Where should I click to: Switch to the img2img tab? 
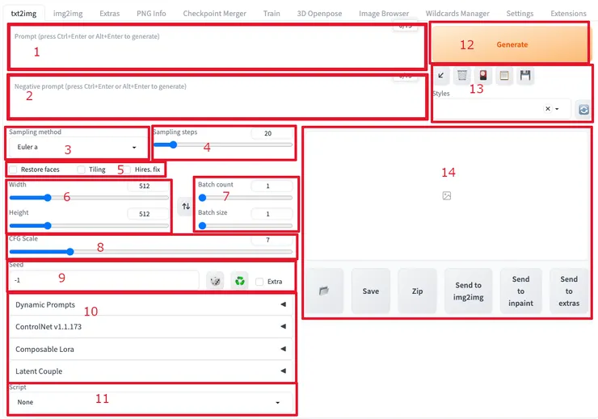(68, 14)
